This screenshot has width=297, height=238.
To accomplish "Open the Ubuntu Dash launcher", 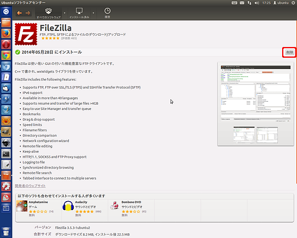I will (6, 11).
